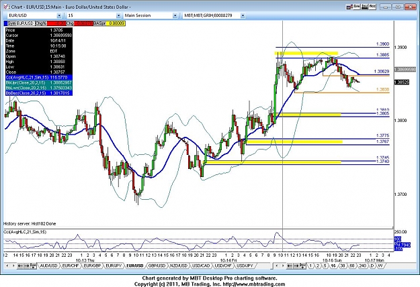Viewport: 420px width, 287px height.
Task: Click the 10-14 Fri date label on time axis
Action: (x=228, y=260)
